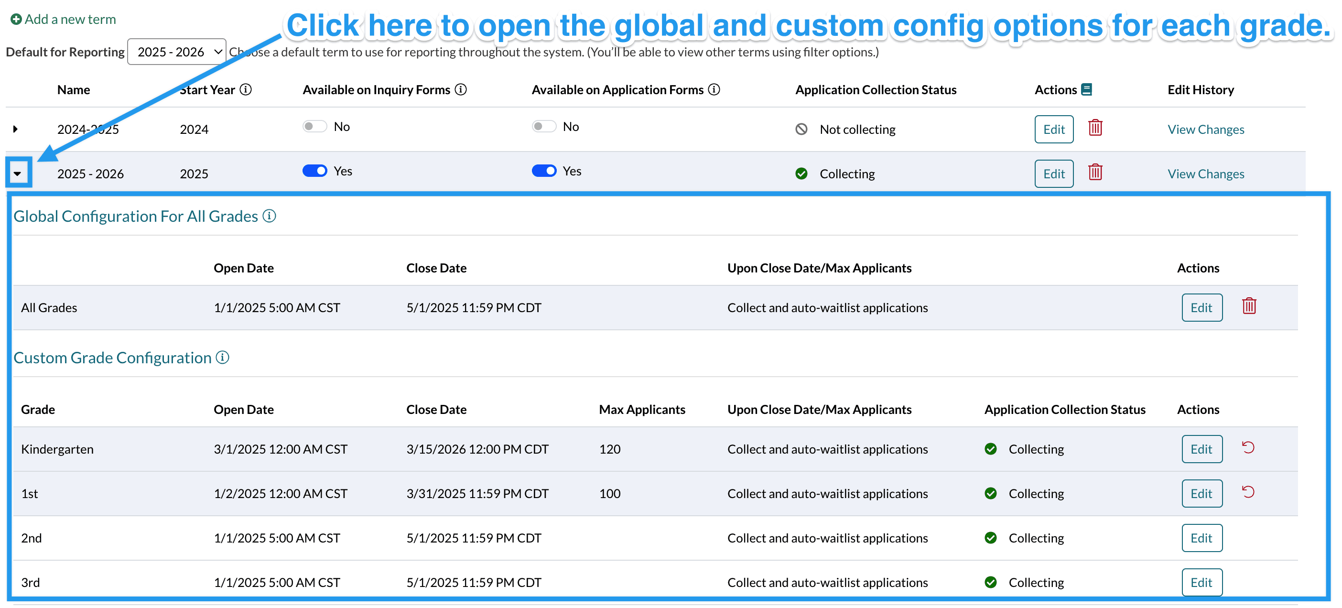Enable Application Forms for 2024-2025 term
This screenshot has width=1342, height=608.
(543, 127)
